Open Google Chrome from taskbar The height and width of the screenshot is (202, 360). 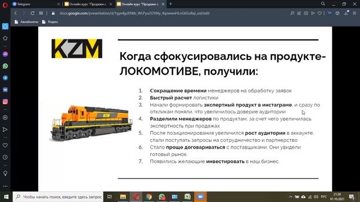click(x=148, y=197)
